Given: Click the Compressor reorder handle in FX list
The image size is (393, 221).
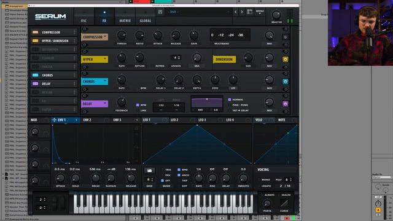Looking at the screenshot, I should [x=74, y=33].
